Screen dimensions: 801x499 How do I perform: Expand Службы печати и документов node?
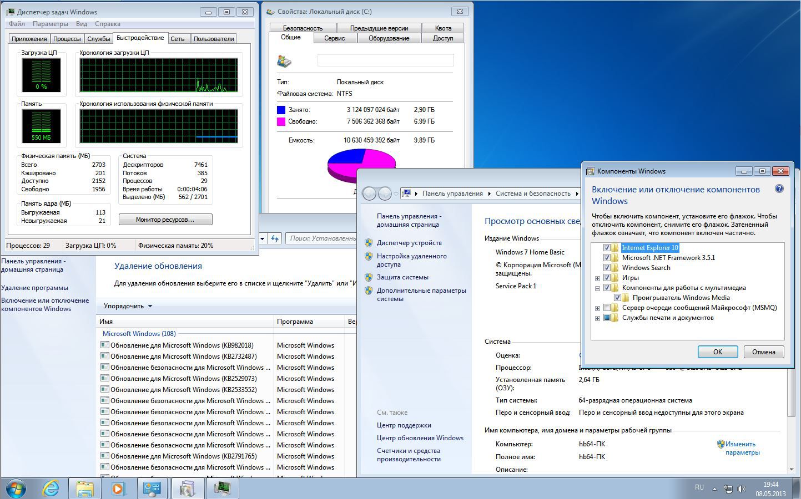coord(597,318)
